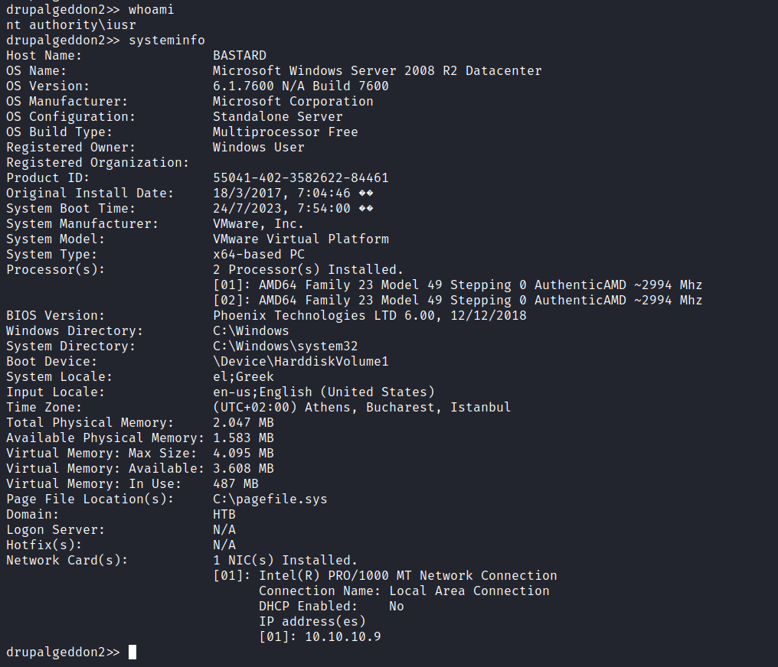Viewport: 778px width, 667px height.
Task: Click the Total Physical Memory value 2.047 MB
Action: pos(243,422)
